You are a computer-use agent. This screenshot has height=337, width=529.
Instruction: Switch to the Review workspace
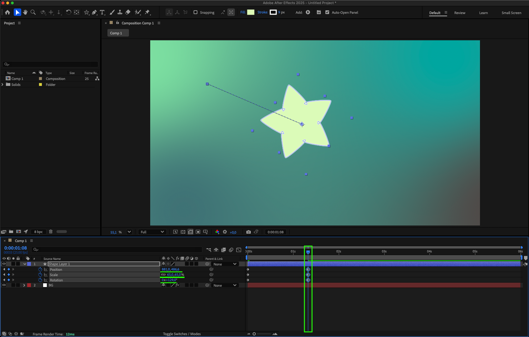click(x=459, y=13)
